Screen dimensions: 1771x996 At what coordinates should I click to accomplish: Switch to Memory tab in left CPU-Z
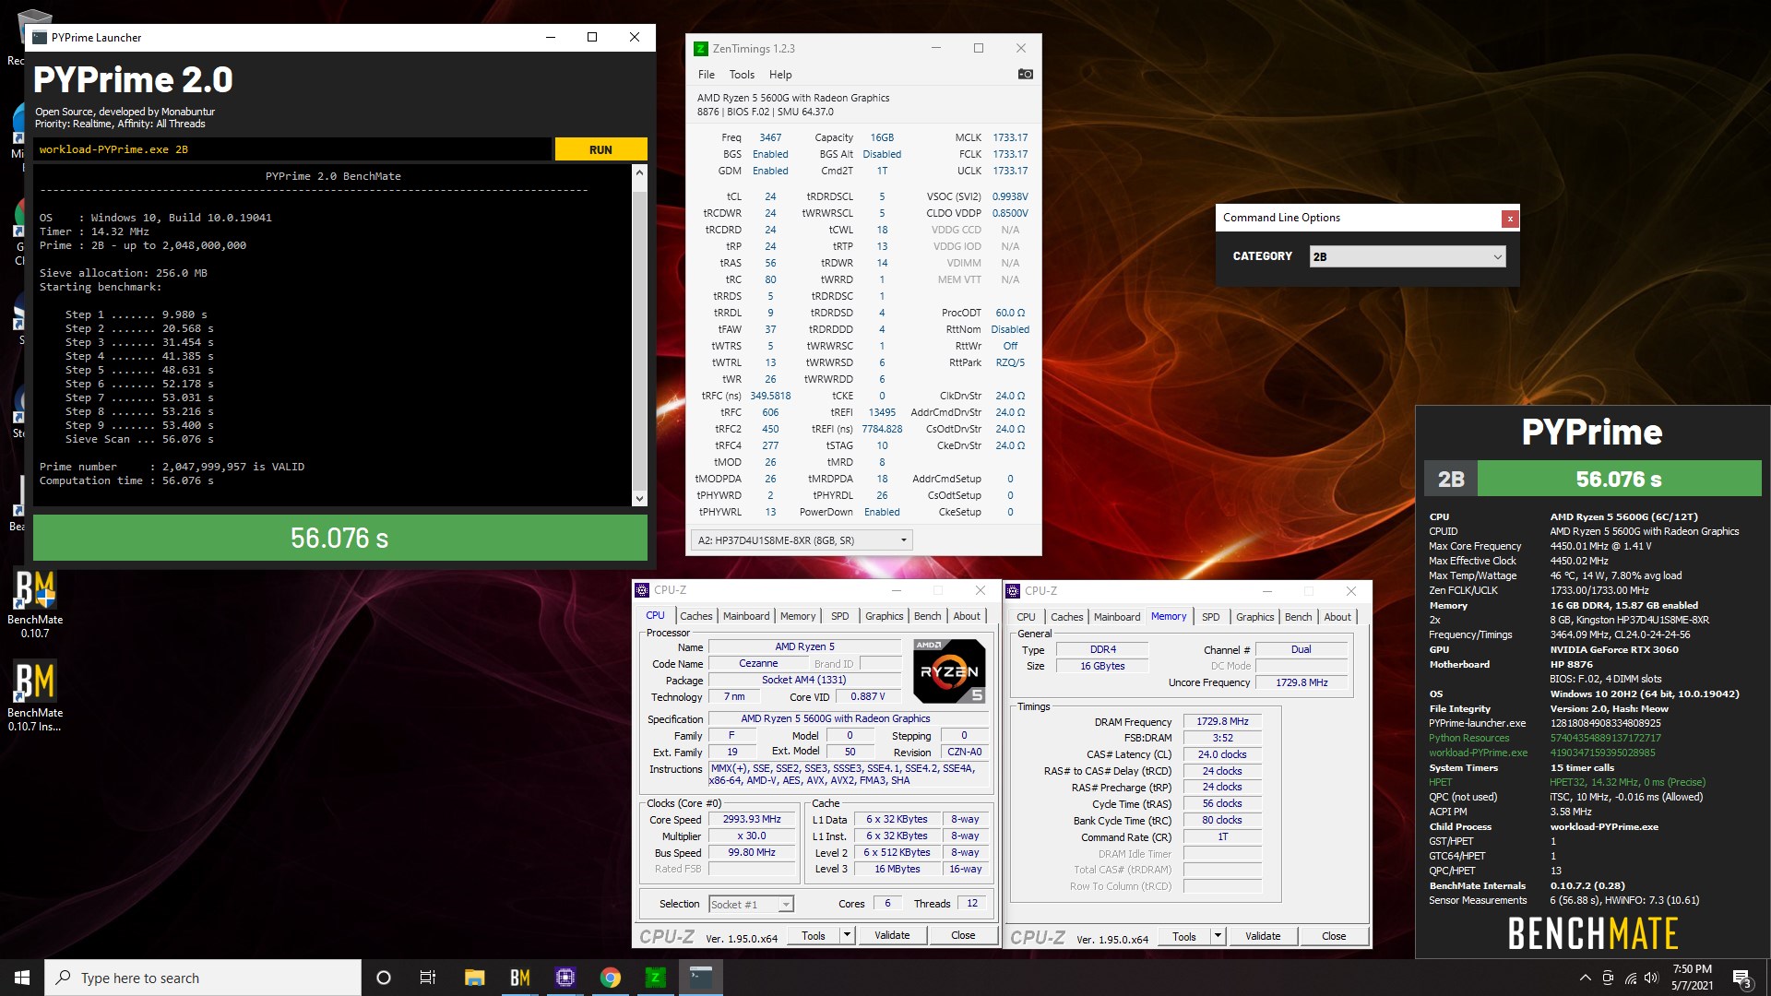[798, 616]
